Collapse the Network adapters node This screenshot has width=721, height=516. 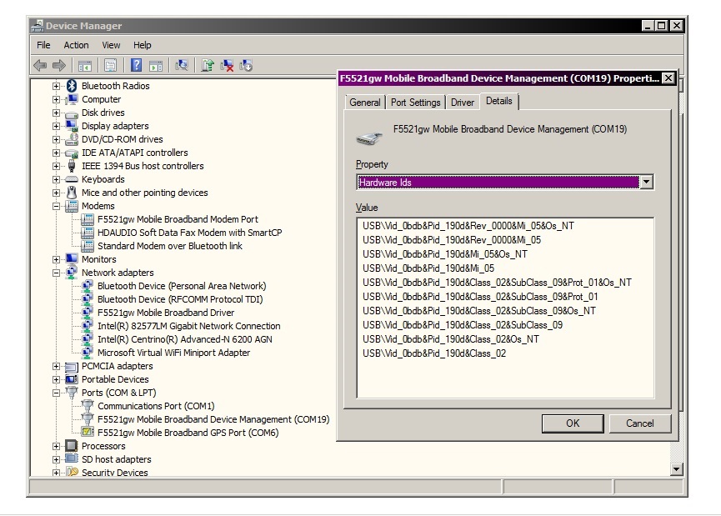tap(57, 273)
